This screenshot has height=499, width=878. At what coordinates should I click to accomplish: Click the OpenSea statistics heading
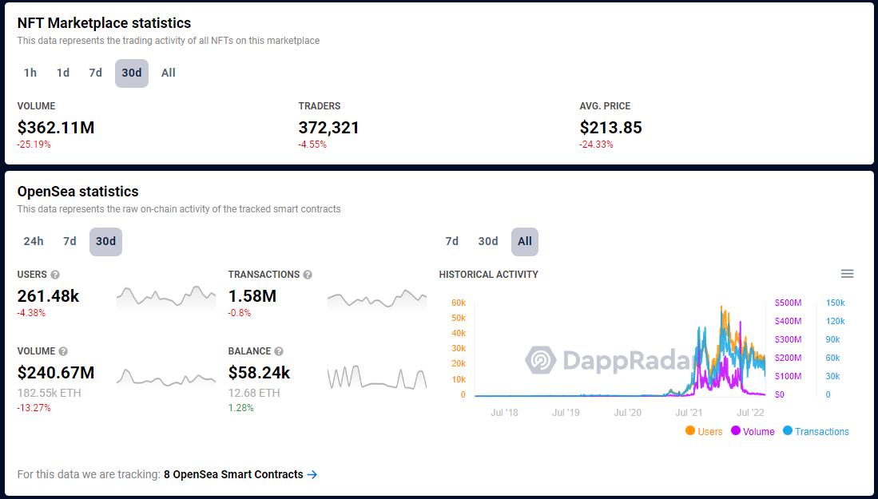(77, 192)
